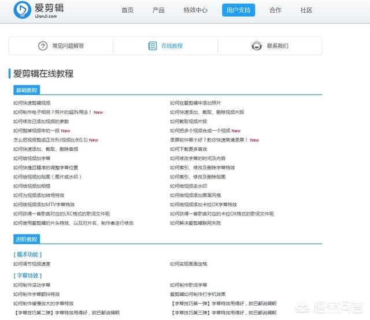The image size is (370, 320).
Task: Open tutorial 如何制作歌词字幕
Action: point(188,285)
